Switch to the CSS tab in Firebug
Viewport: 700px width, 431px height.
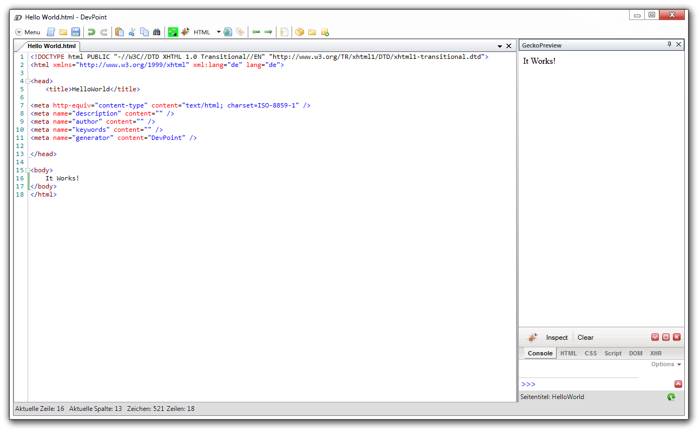click(591, 353)
